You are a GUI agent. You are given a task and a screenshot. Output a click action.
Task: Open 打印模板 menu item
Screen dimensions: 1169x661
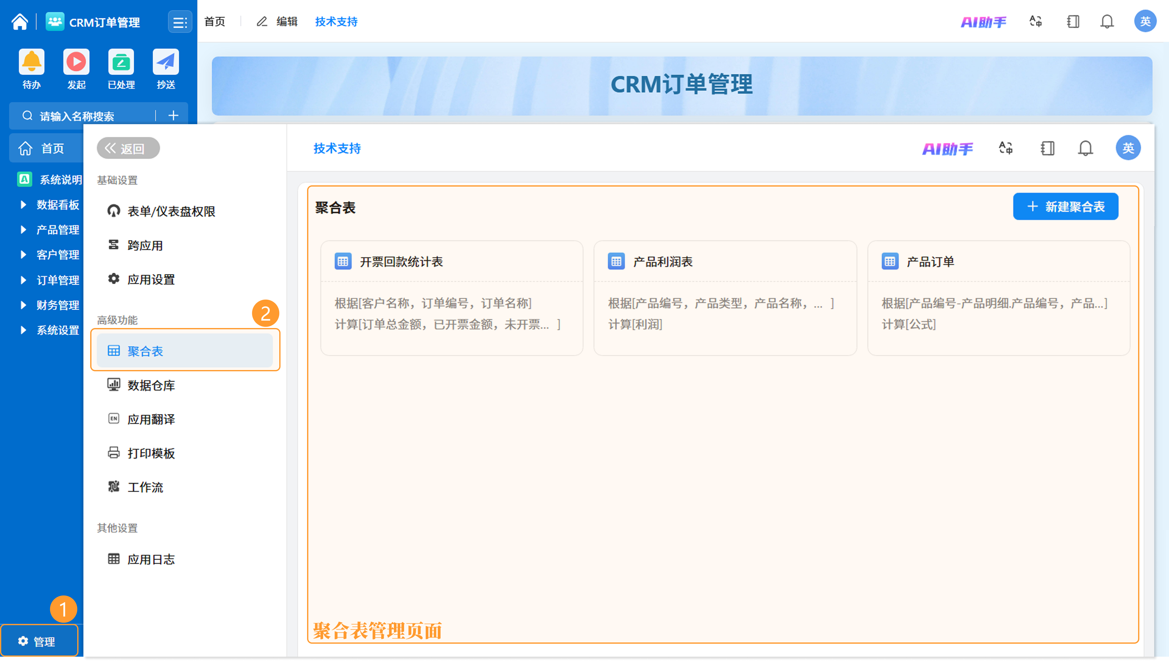click(185, 453)
